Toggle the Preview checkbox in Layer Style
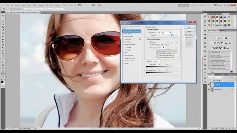 186,38
